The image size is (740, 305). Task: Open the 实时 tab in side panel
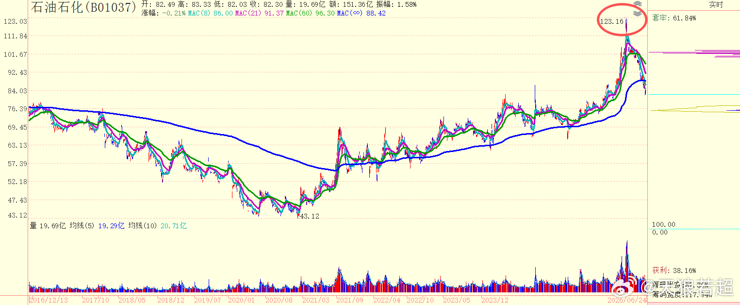[716, 5]
